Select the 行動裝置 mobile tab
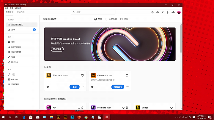 point(111,19)
